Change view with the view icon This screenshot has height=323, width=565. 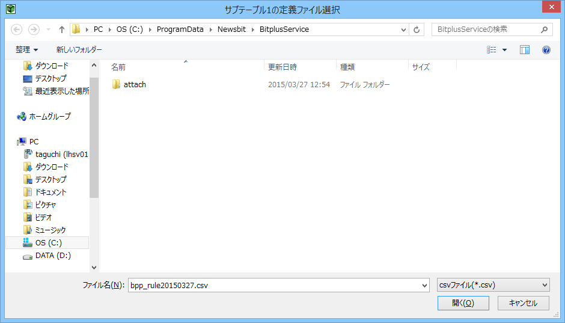click(x=492, y=50)
